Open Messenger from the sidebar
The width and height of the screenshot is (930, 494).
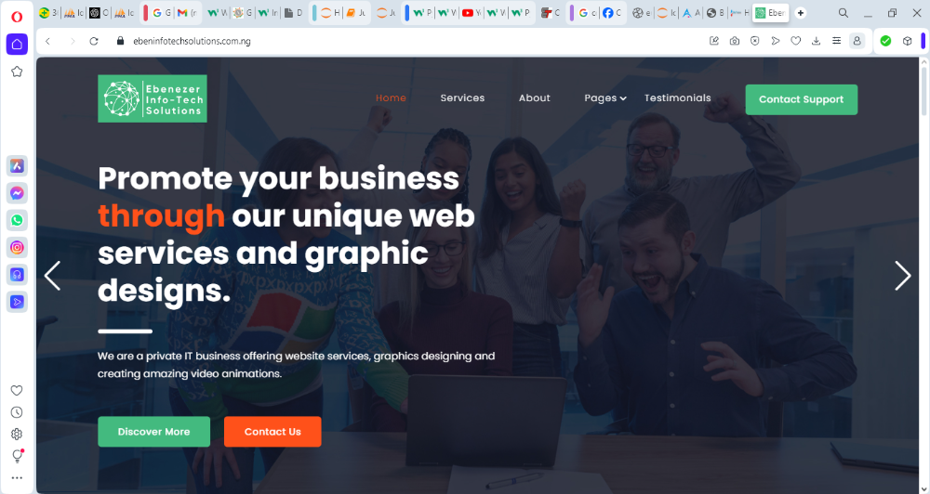(x=17, y=193)
